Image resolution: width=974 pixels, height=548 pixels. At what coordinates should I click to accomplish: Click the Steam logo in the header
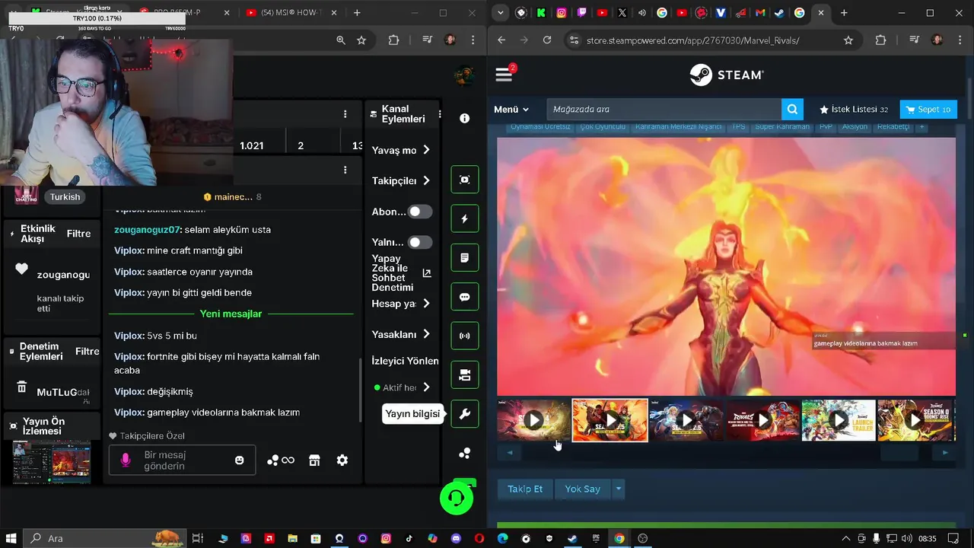coord(727,75)
